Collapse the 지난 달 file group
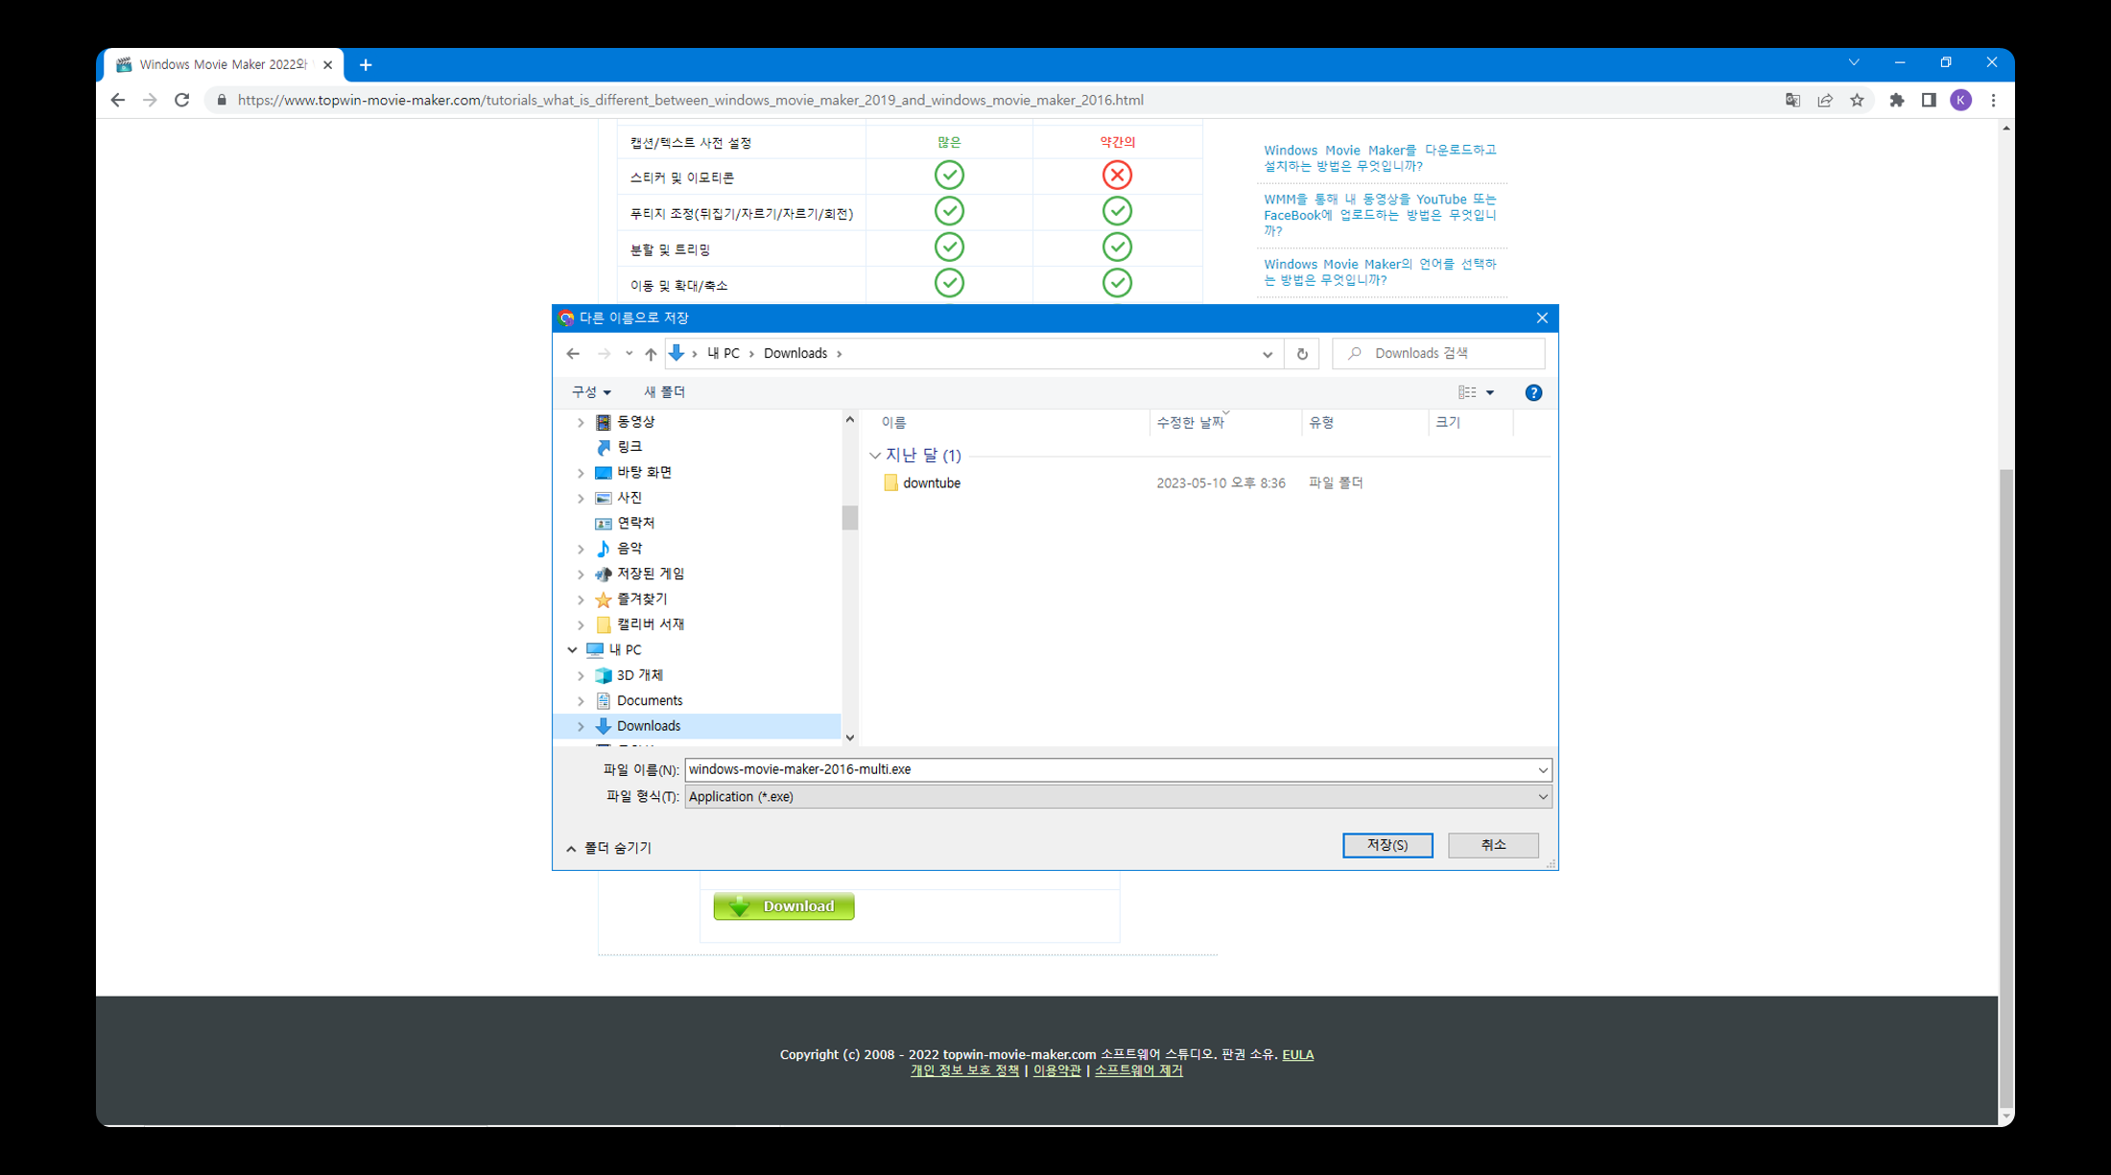2111x1175 pixels. click(x=874, y=456)
